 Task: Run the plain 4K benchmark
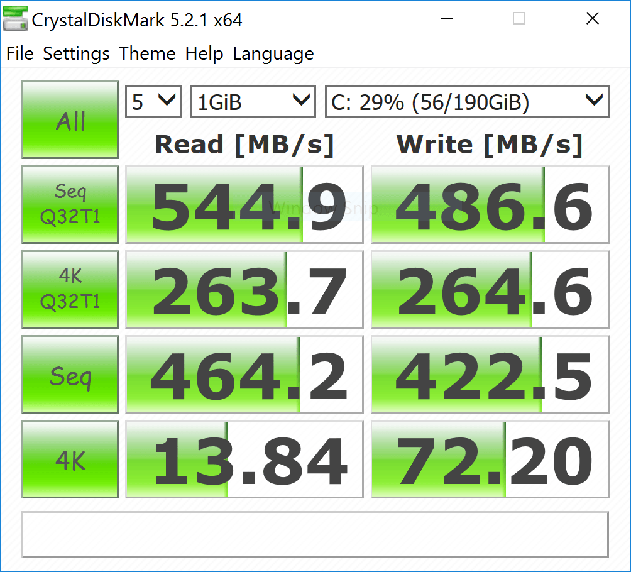click(70, 459)
